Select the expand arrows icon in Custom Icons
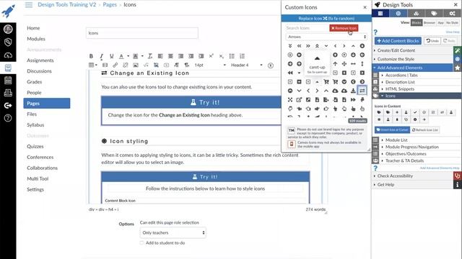This screenshot has height=259, width=462. click(x=290, y=100)
